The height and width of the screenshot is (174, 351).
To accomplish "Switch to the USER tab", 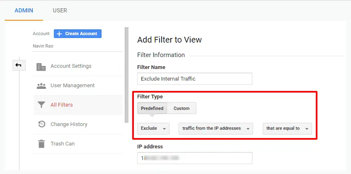I will pyautogui.click(x=60, y=10).
